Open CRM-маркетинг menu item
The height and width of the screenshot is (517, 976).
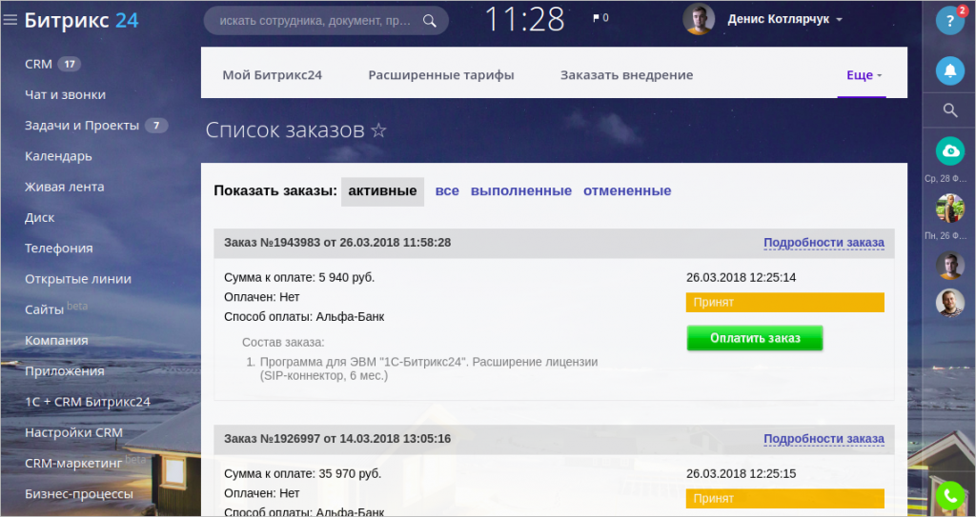coord(73,464)
